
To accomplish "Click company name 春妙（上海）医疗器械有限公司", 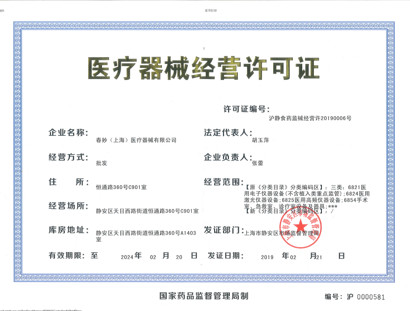I will pos(136,140).
